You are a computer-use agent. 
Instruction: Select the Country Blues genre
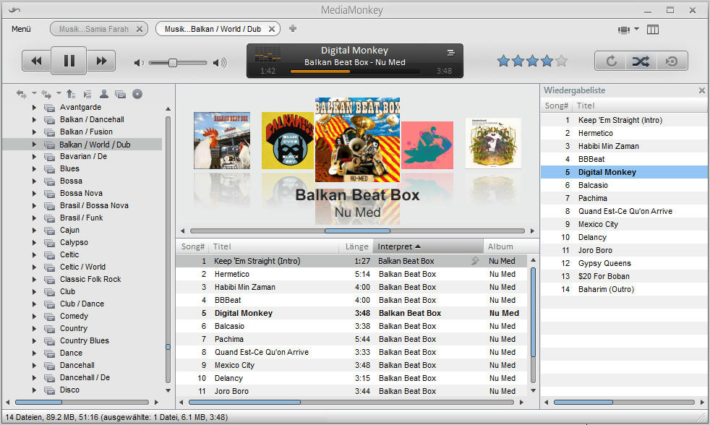point(84,341)
